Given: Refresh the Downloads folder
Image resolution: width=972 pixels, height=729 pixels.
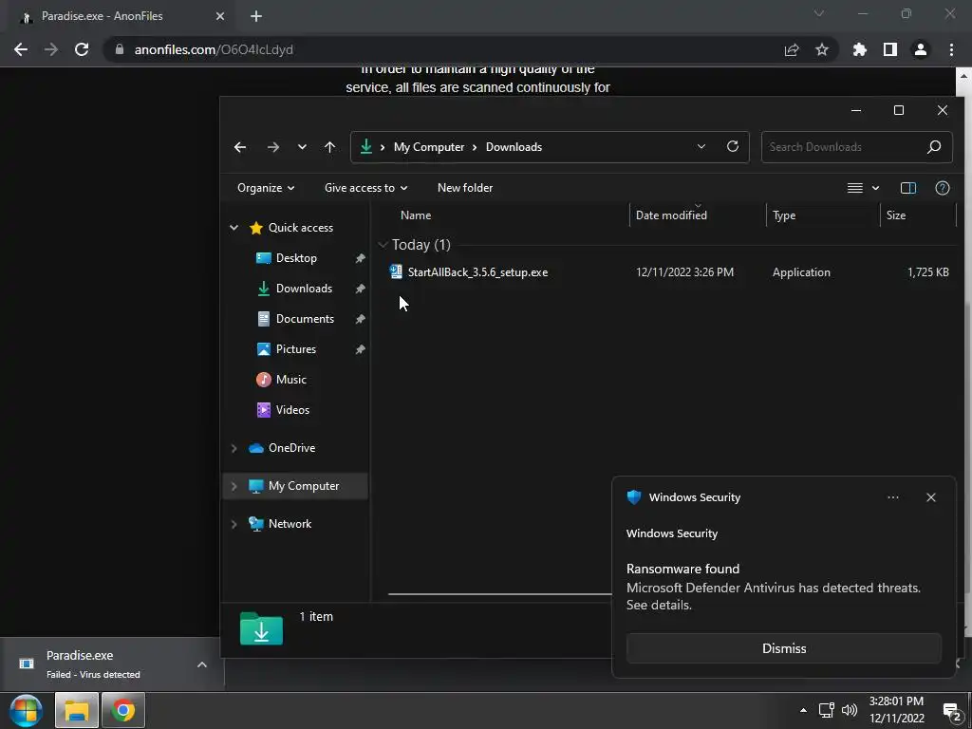Looking at the screenshot, I should point(733,147).
